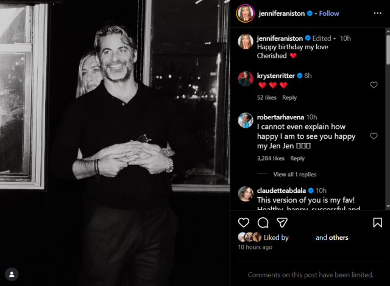This screenshot has width=390, height=286.
Task: Open claudetteabdala's profile avatar
Action: 246,194
